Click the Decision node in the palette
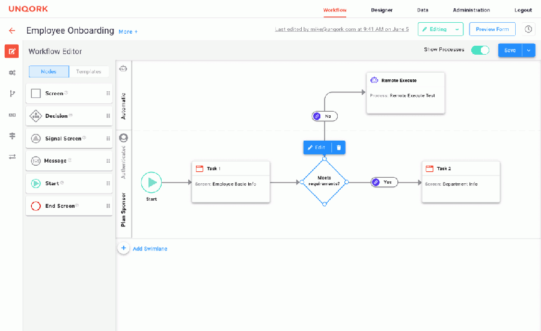 pos(69,116)
